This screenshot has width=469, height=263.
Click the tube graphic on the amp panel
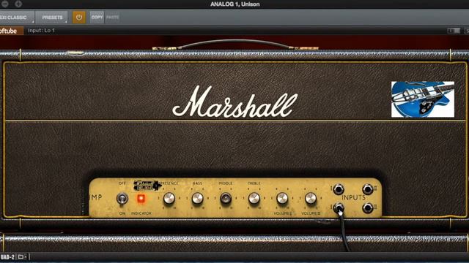click(147, 185)
